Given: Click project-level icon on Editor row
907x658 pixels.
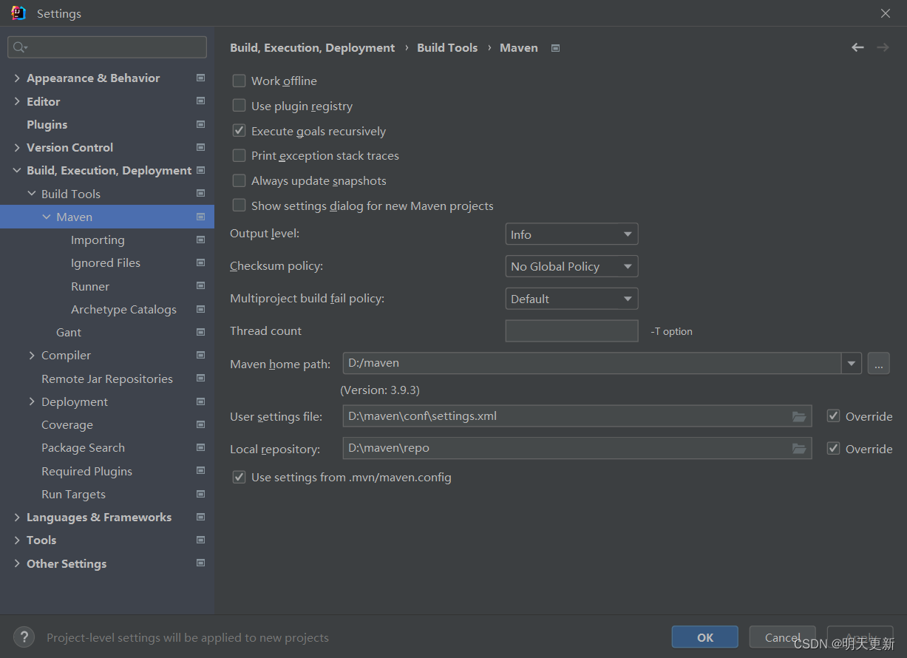Looking at the screenshot, I should 200,101.
